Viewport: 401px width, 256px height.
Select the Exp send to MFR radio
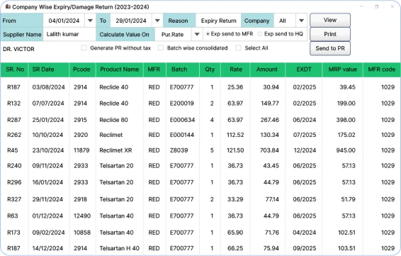(208, 34)
